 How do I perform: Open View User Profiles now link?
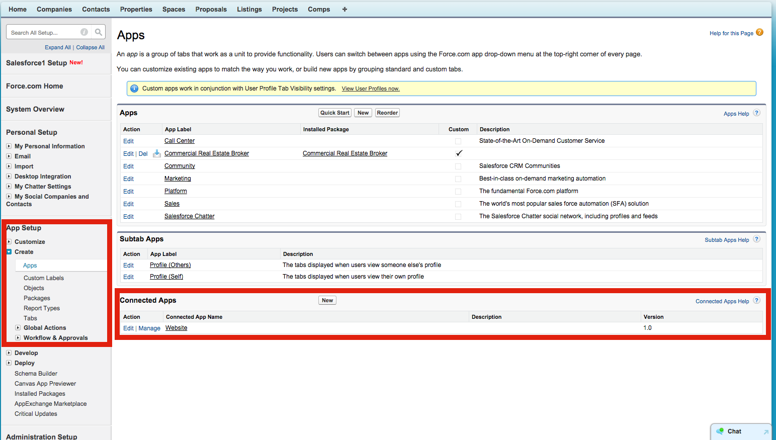(371, 89)
